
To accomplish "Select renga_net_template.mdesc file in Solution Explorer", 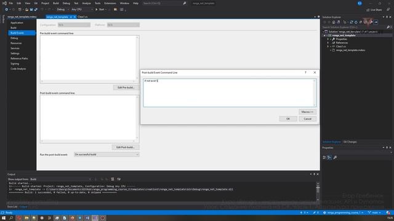I will 350,50.
